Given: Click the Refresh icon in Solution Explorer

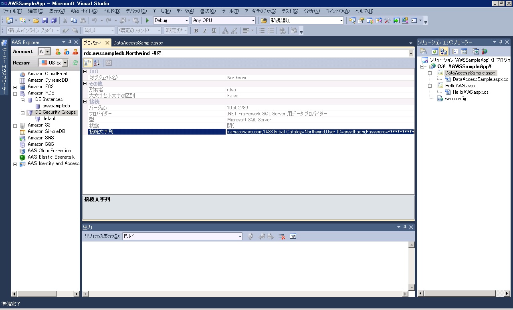Looking at the screenshot, I should 435,52.
